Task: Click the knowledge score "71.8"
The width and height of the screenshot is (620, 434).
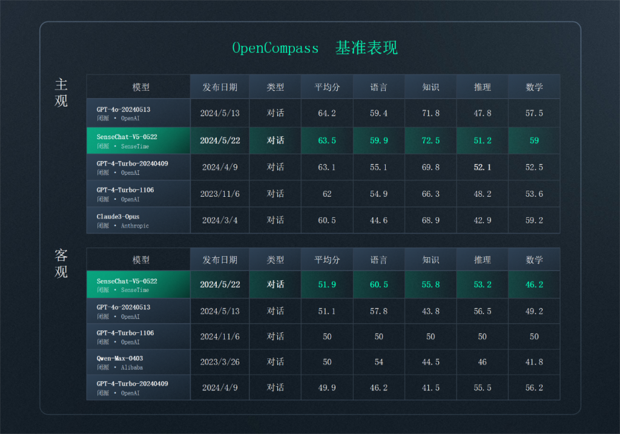Action: click(430, 113)
